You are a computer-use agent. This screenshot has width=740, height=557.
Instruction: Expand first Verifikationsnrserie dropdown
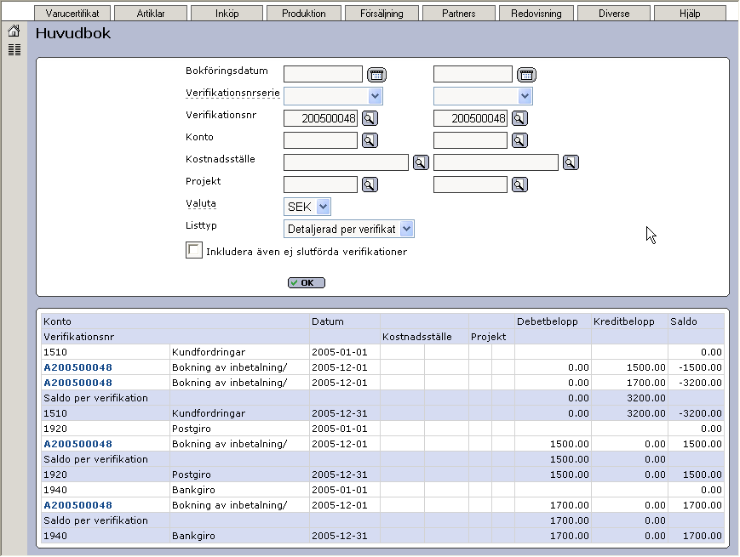tap(375, 96)
